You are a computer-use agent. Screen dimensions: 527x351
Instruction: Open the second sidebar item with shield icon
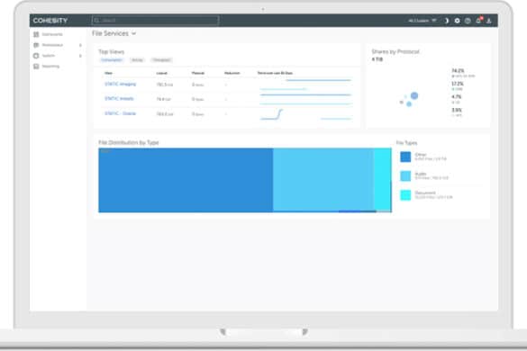[x=52, y=45]
